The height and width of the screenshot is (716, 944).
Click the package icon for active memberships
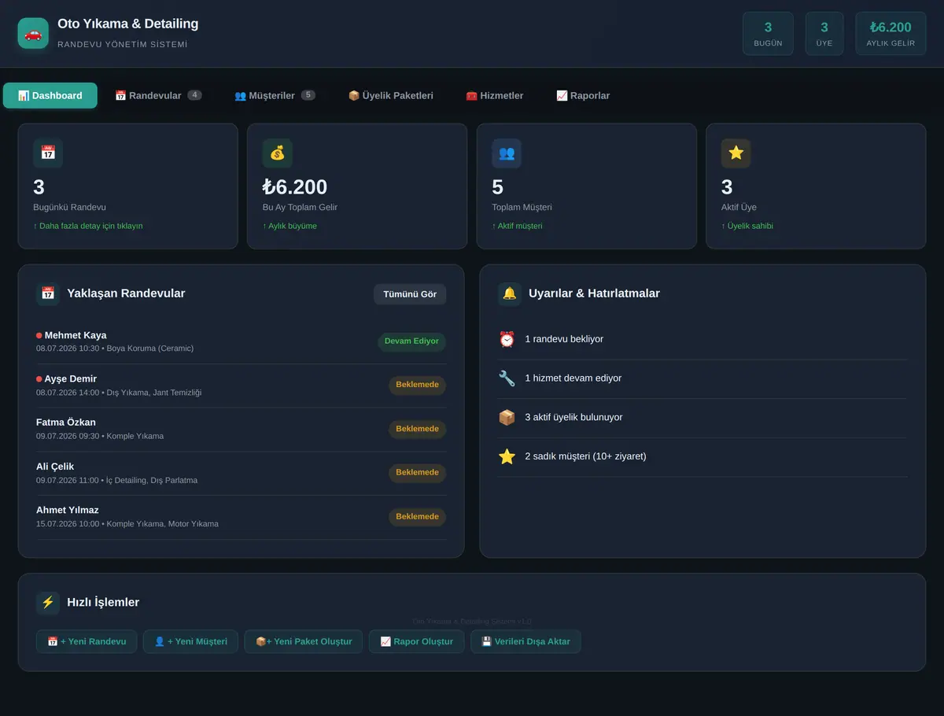[507, 417]
